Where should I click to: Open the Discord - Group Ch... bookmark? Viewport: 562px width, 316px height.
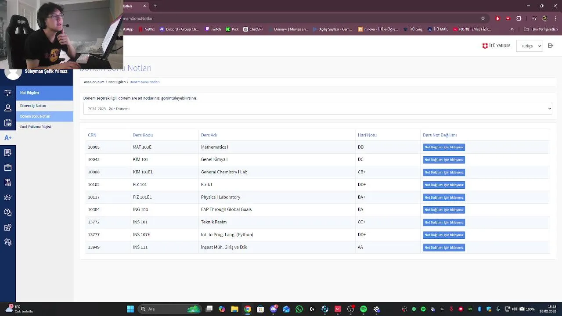179,29
